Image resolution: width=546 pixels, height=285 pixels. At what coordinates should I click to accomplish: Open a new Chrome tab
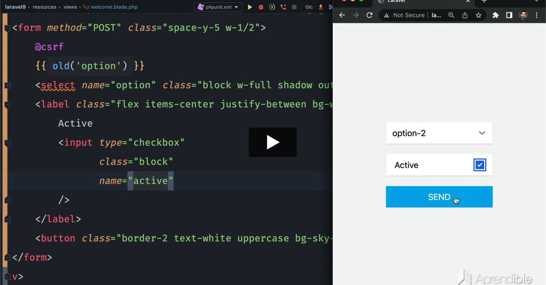[484, 1]
